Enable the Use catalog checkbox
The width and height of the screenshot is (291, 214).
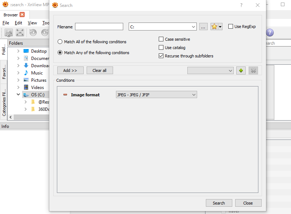[161, 48]
